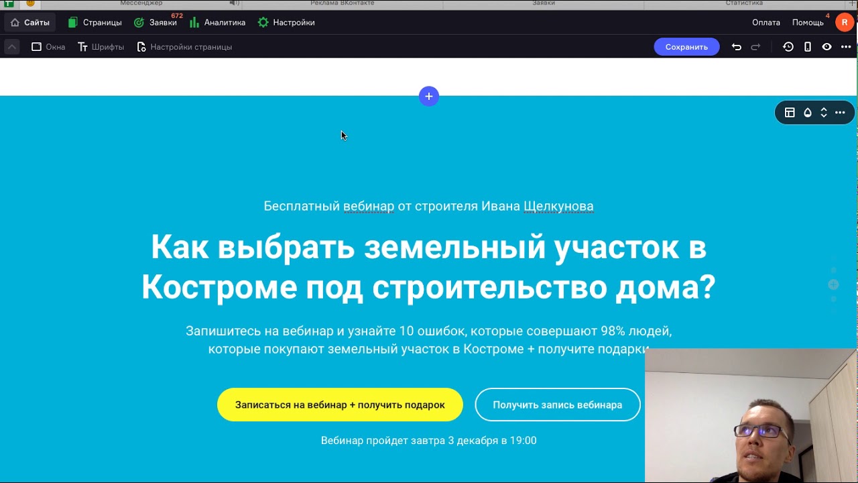The height and width of the screenshot is (483, 858).
Task: Click the undo arrow icon
Action: tap(737, 47)
